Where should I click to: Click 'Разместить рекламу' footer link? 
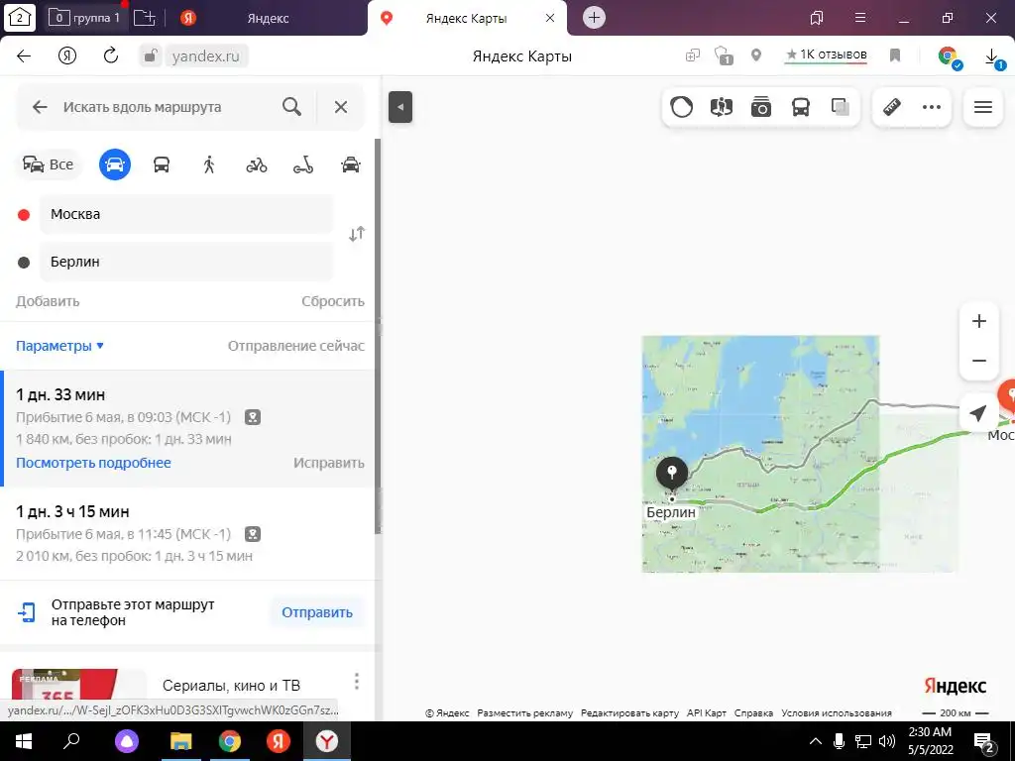click(525, 713)
